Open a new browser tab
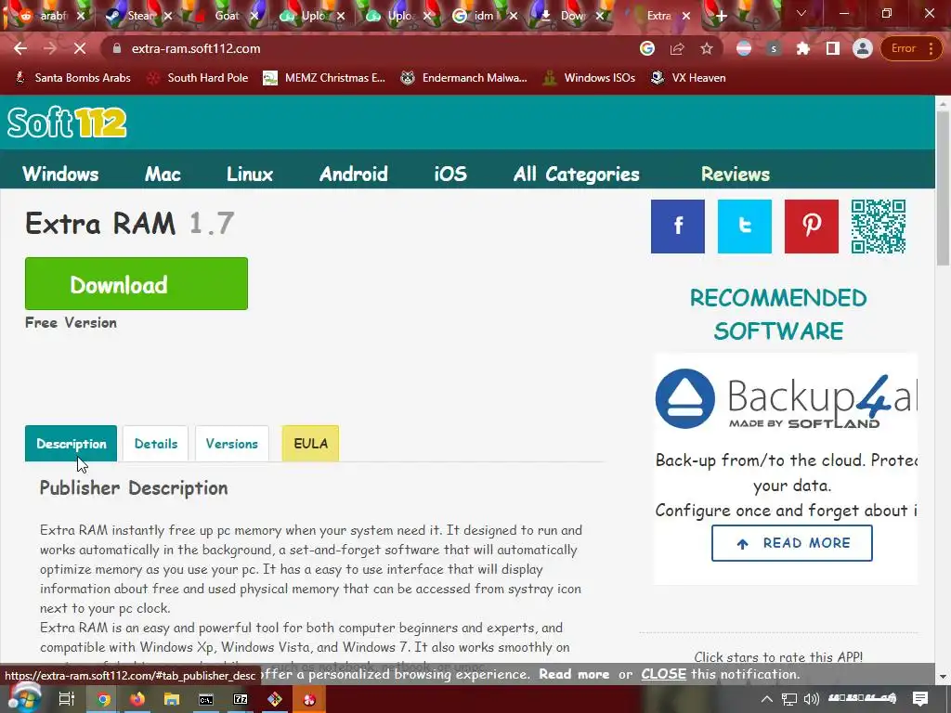Image resolution: width=951 pixels, height=713 pixels. click(x=721, y=16)
